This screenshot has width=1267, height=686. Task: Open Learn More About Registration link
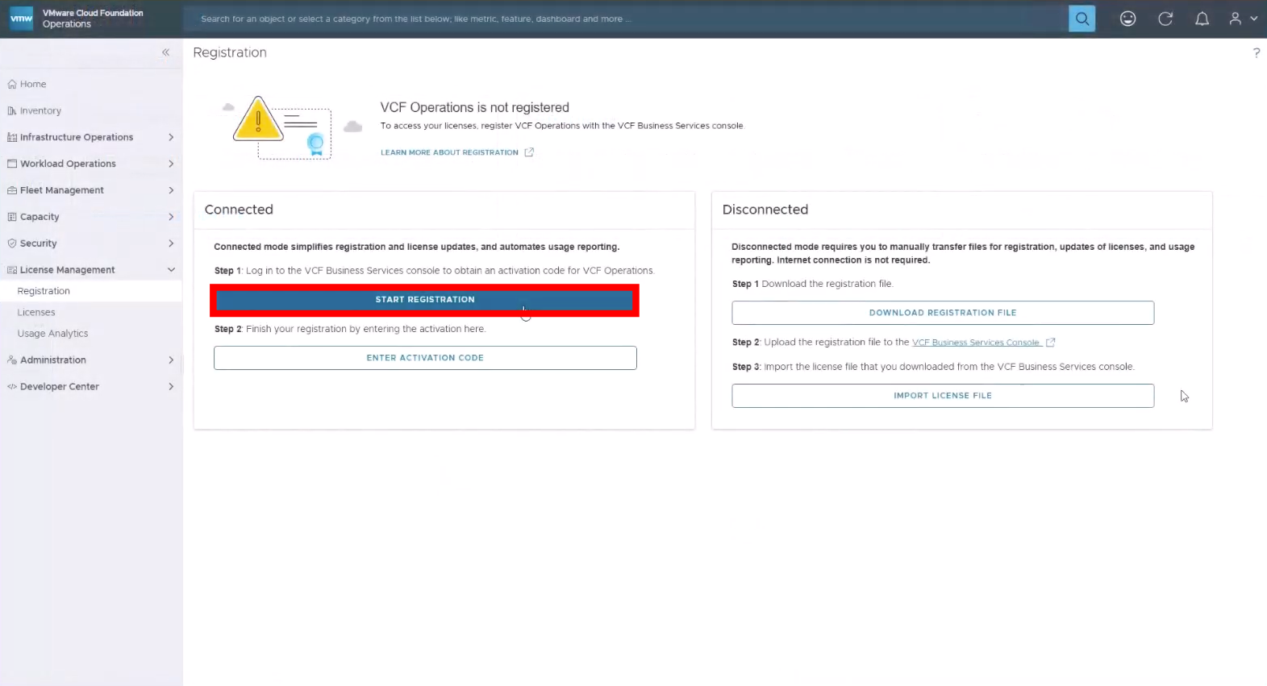[x=449, y=152]
